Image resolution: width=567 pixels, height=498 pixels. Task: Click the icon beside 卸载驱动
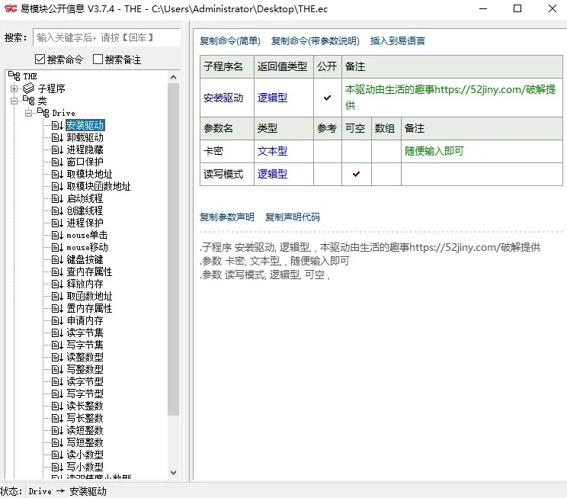57,137
